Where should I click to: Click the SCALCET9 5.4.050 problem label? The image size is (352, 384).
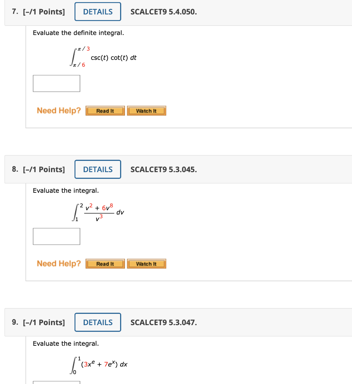tap(163, 12)
